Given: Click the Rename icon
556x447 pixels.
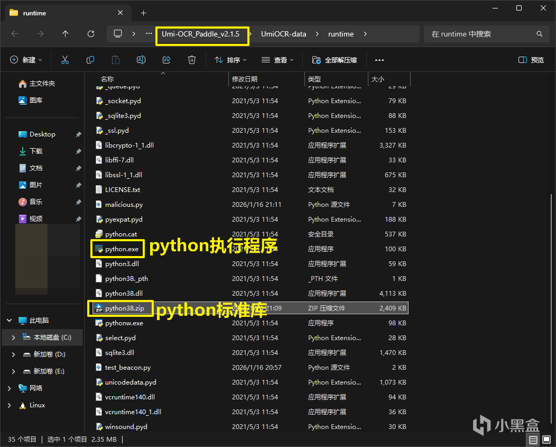Looking at the screenshot, I should coord(141,60).
